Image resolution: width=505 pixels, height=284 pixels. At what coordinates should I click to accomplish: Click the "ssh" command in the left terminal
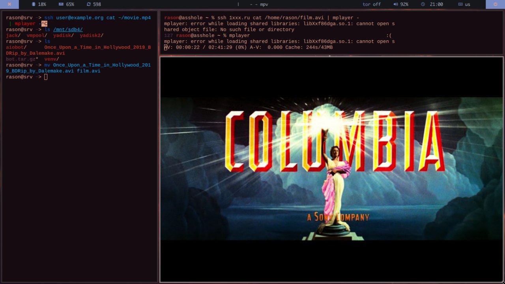point(49,18)
